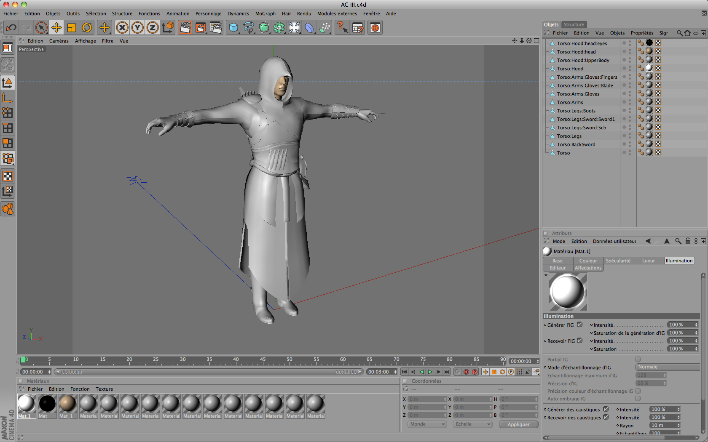Add a Cube primitive object
708x442 pixels.
[x=233, y=28]
